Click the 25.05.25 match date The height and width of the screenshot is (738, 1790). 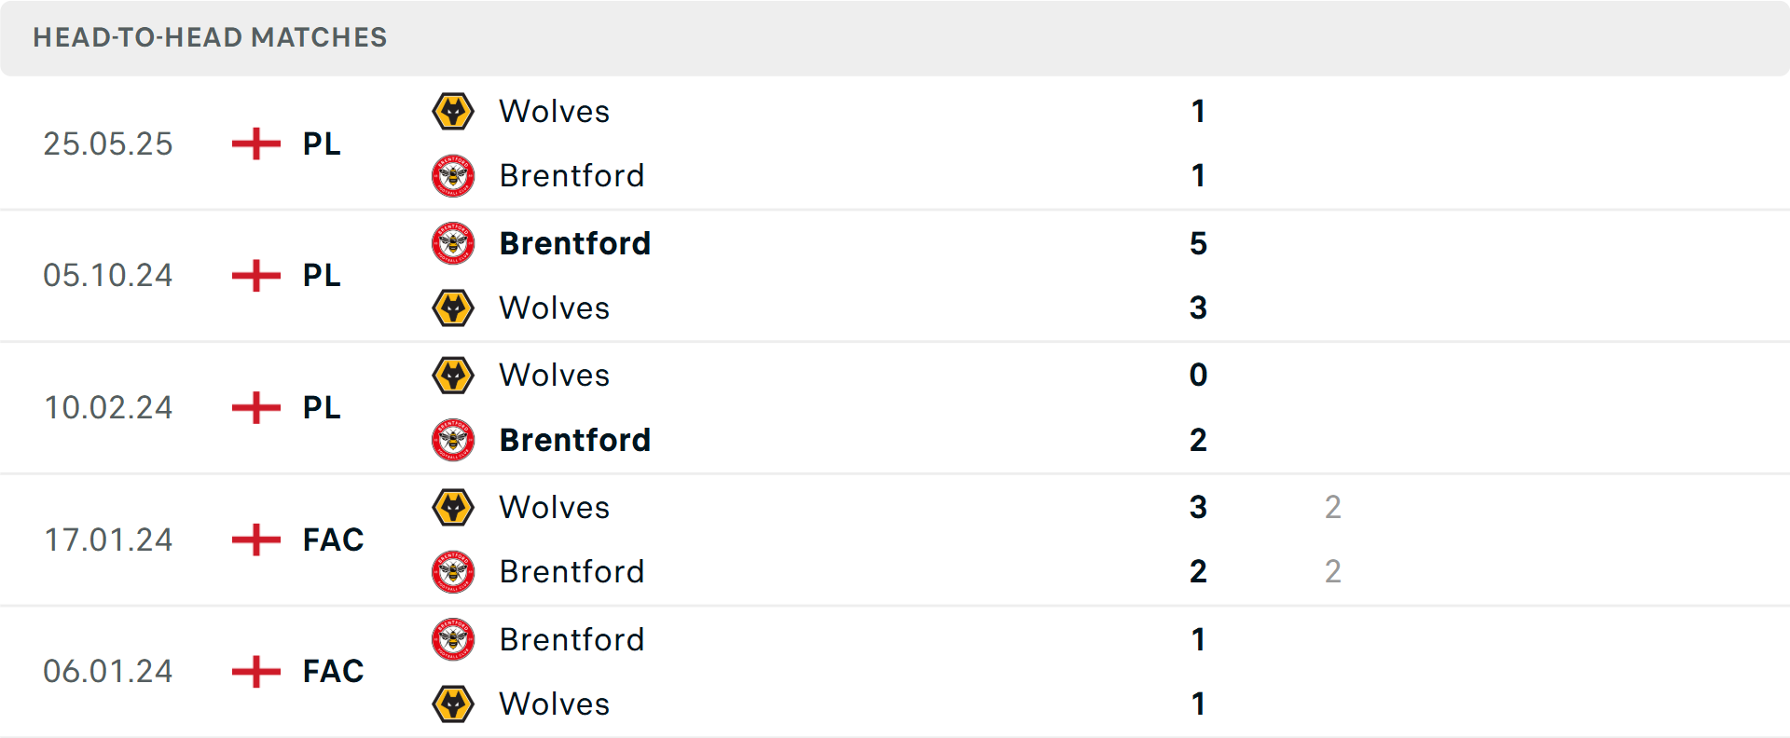click(108, 144)
